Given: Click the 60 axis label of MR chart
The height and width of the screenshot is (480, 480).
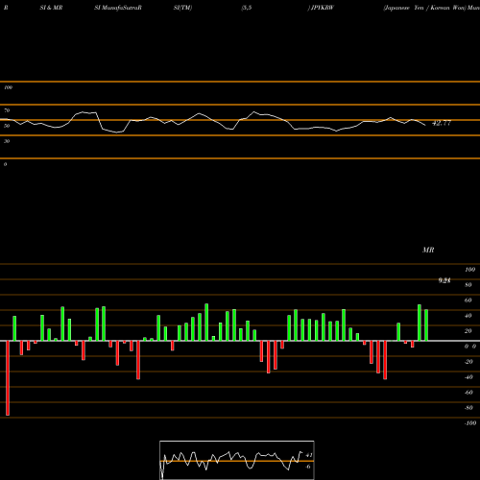Looking at the screenshot, I should click(468, 300).
